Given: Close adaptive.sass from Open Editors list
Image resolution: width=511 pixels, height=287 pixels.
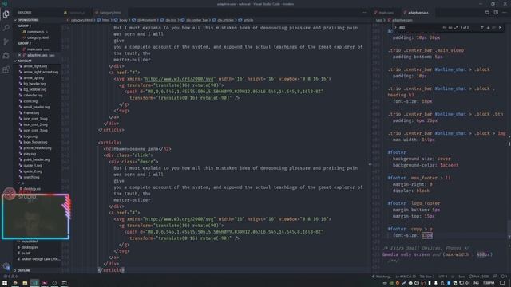Looking at the screenshot, I should point(19,55).
